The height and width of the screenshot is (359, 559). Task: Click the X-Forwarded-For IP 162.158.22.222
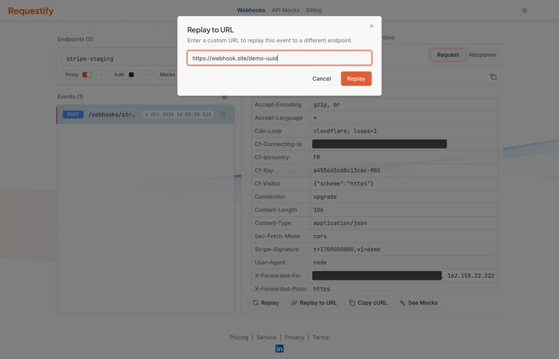pyautogui.click(x=471, y=276)
